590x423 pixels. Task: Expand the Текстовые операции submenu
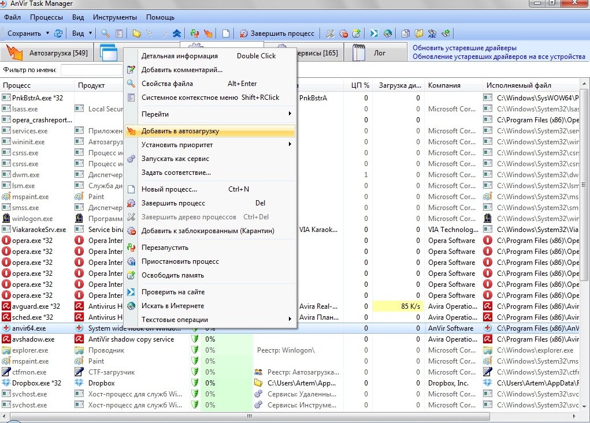290,319
